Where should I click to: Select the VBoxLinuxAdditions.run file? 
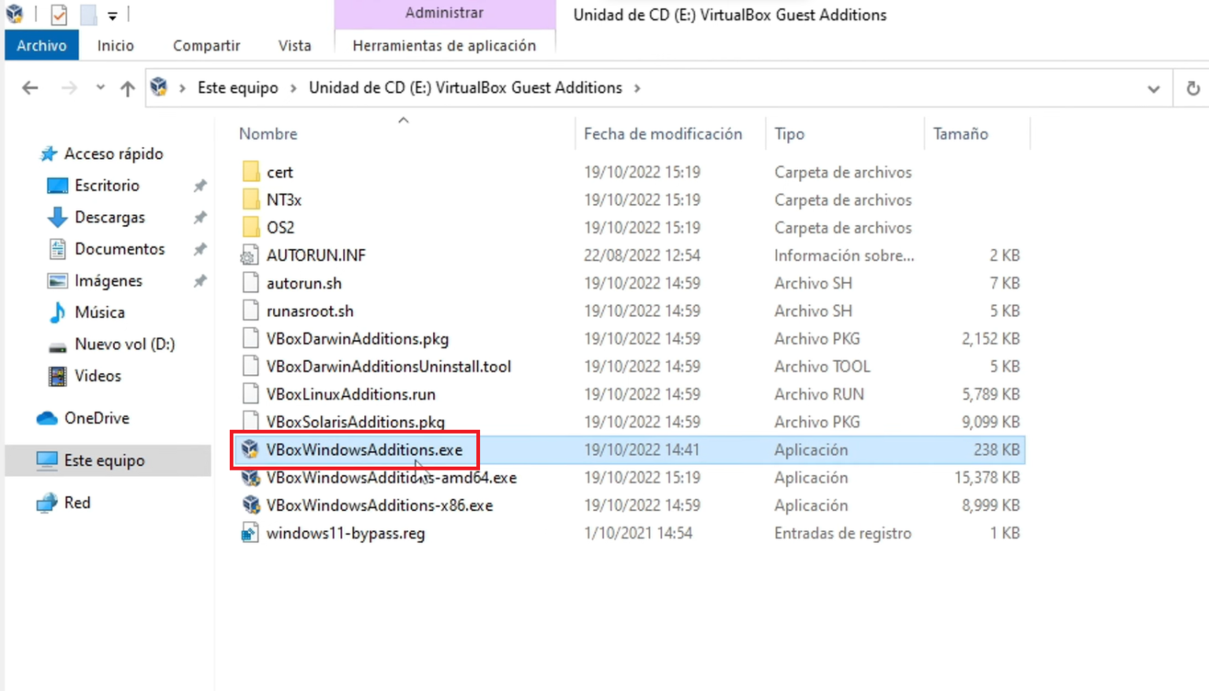coord(350,394)
